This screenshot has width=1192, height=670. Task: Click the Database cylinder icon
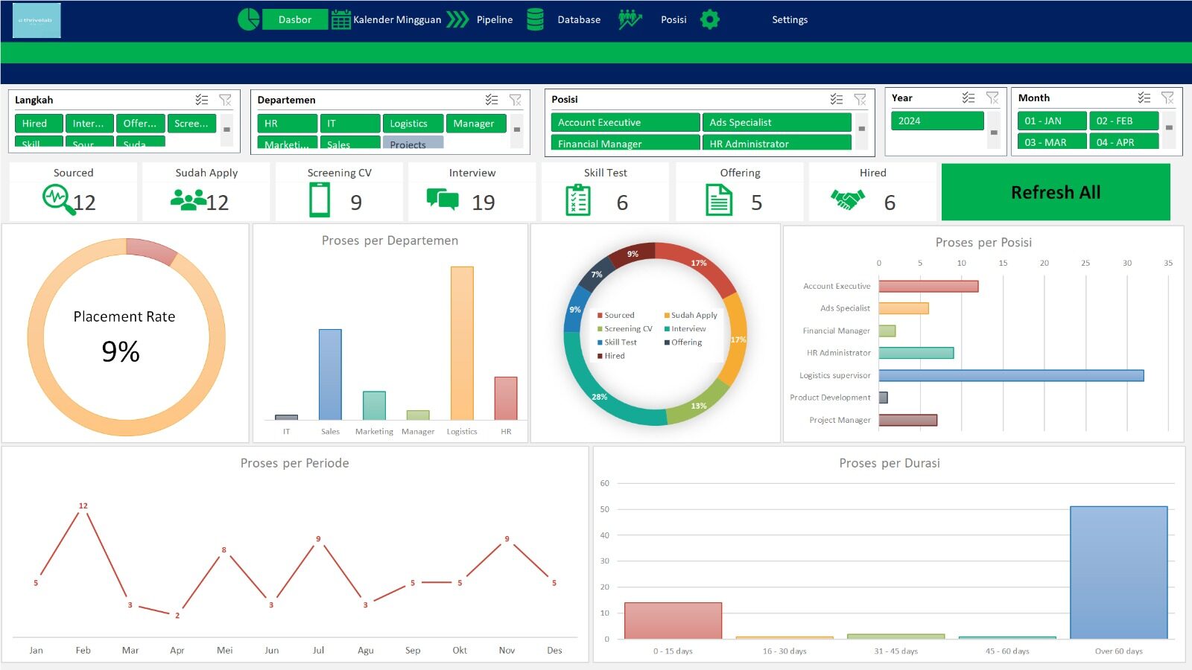(535, 19)
